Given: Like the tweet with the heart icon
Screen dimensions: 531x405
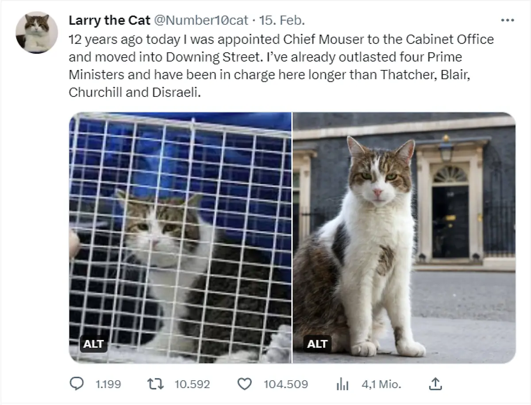Looking at the screenshot, I should coord(244,384).
